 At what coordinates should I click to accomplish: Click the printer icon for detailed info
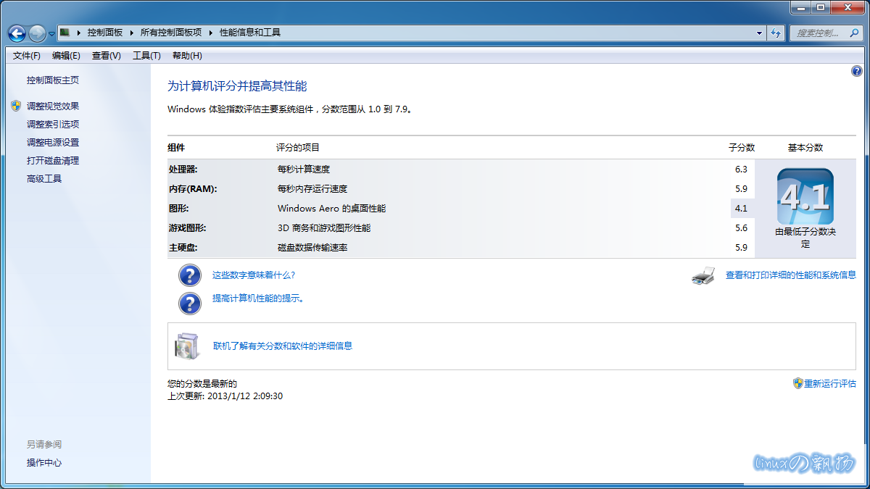click(x=703, y=275)
